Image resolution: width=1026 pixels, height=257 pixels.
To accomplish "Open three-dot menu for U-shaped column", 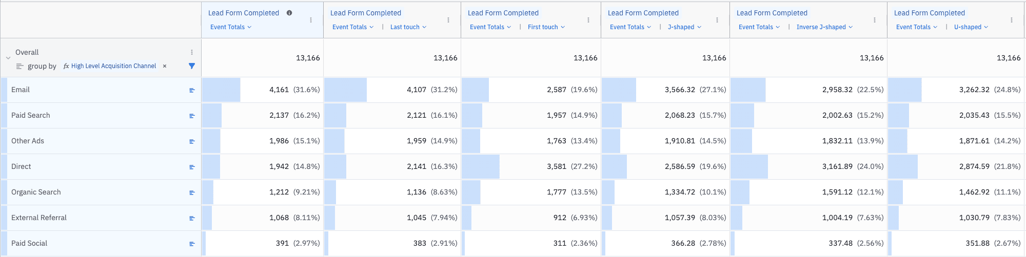I will coord(1012,20).
